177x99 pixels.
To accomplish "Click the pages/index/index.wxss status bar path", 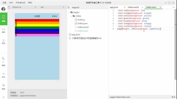I will click(x=120, y=97).
